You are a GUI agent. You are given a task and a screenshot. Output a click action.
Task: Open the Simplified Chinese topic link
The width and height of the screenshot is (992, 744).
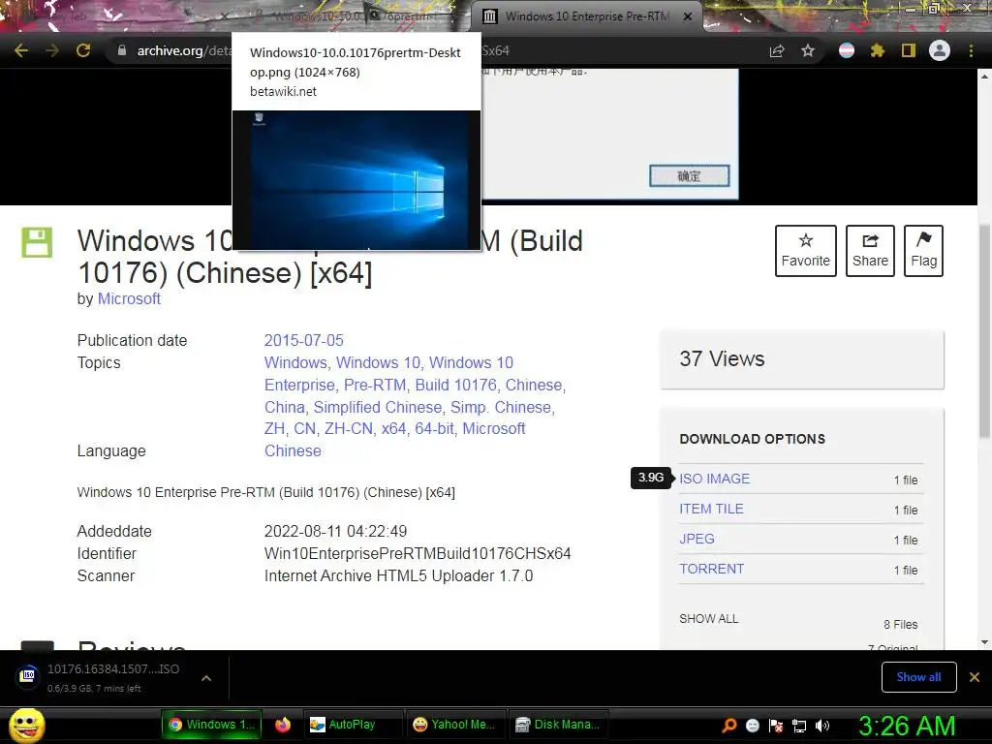pos(378,407)
